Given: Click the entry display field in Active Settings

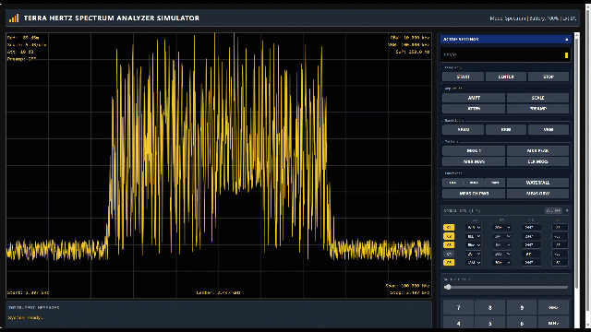Looking at the screenshot, I should tap(505, 55).
